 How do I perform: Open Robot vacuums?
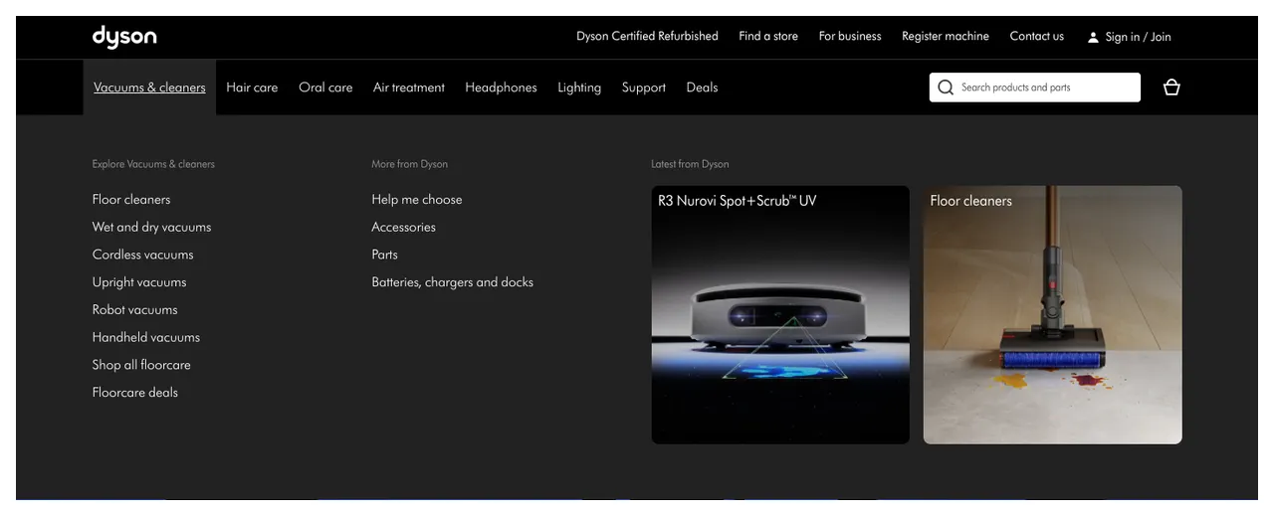coord(135,310)
